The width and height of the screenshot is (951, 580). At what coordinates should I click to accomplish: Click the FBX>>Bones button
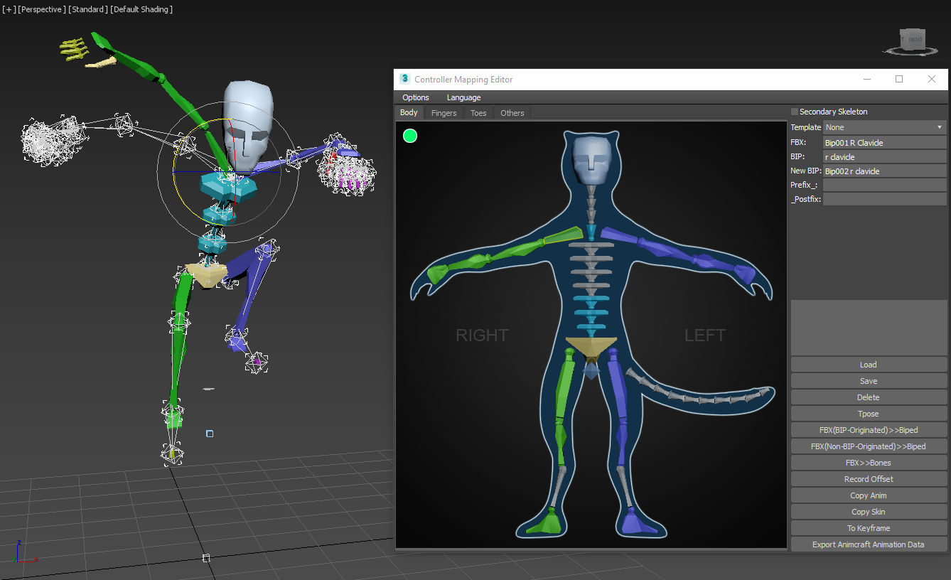coord(869,463)
